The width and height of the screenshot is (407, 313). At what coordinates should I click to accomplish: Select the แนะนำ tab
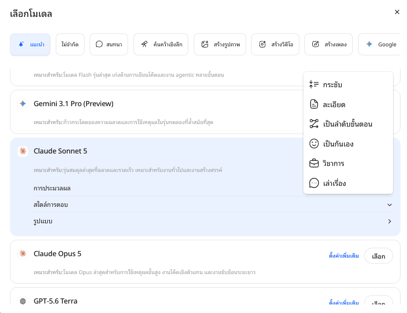(30, 44)
